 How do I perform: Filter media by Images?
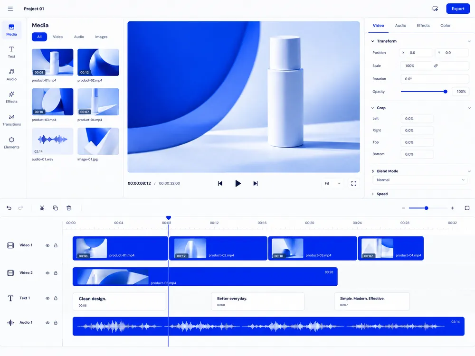pyautogui.click(x=101, y=37)
